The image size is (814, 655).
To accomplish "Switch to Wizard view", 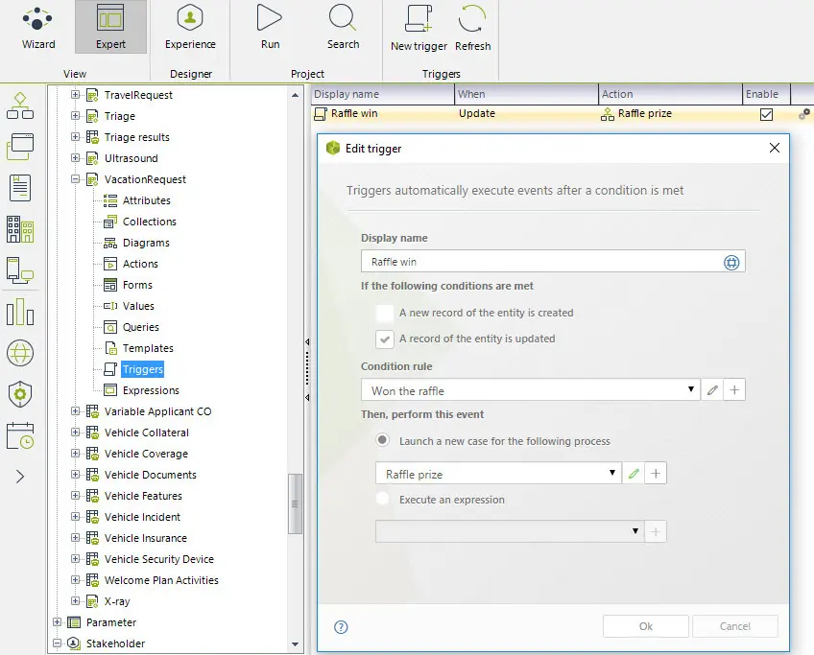I will click(37, 28).
